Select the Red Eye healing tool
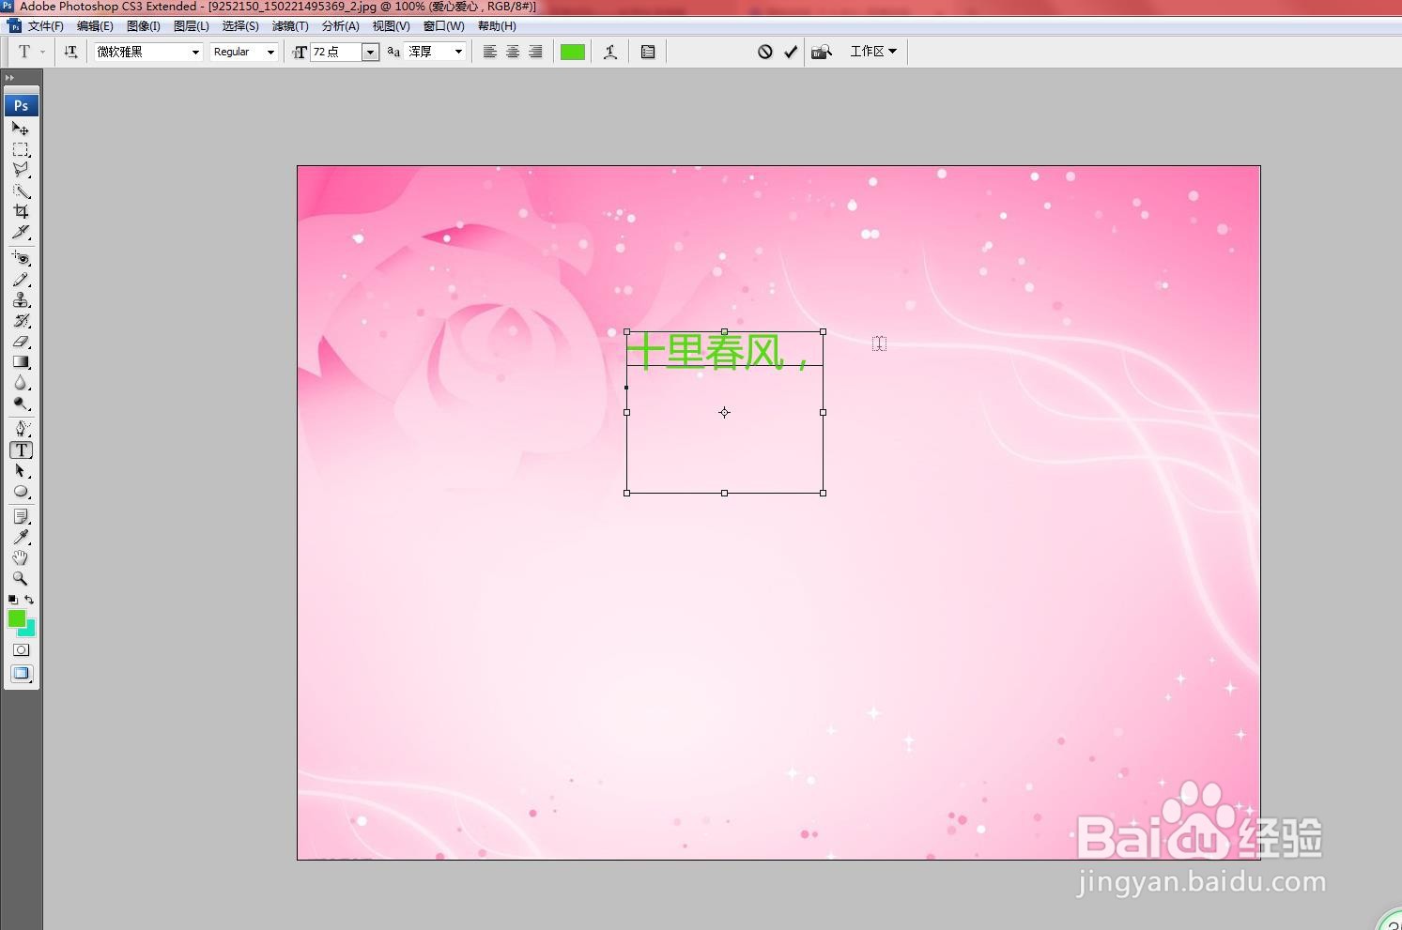The height and width of the screenshot is (930, 1402). (x=21, y=258)
